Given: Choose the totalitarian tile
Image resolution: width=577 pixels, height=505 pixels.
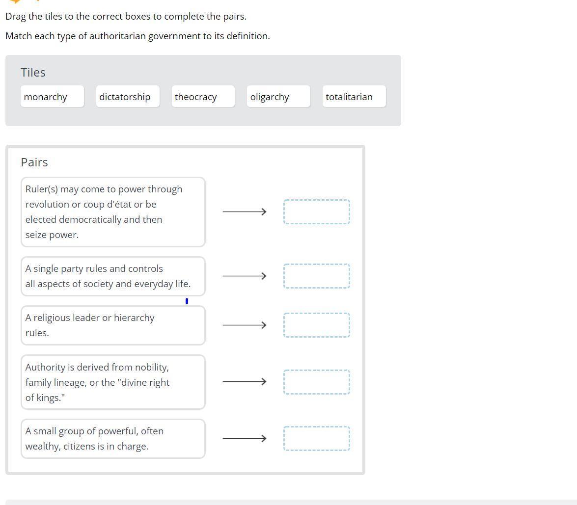Looking at the screenshot, I should tap(354, 96).
